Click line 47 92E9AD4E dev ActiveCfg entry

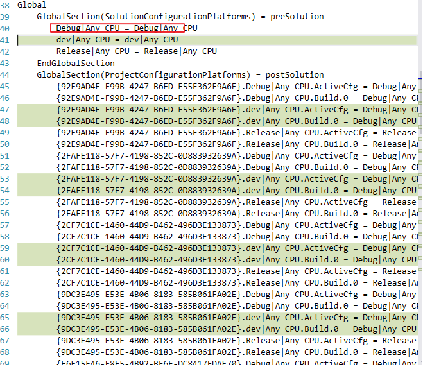(237, 110)
